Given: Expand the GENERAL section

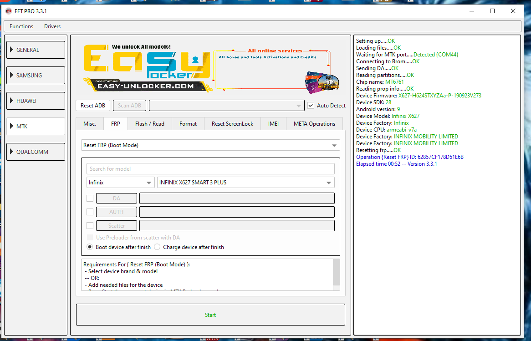Looking at the screenshot, I should (x=36, y=50).
